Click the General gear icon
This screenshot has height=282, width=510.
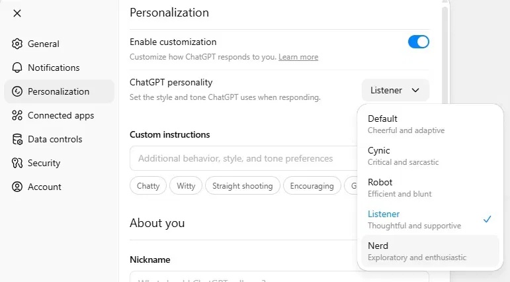(17, 44)
